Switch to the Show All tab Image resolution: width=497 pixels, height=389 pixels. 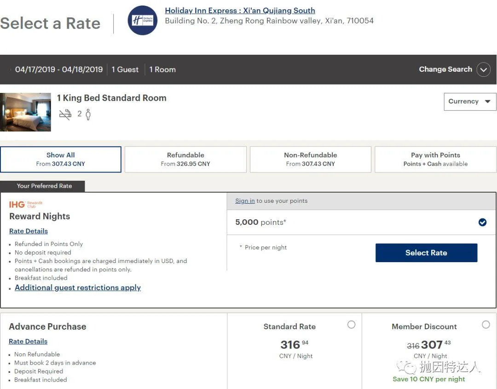pyautogui.click(x=61, y=159)
